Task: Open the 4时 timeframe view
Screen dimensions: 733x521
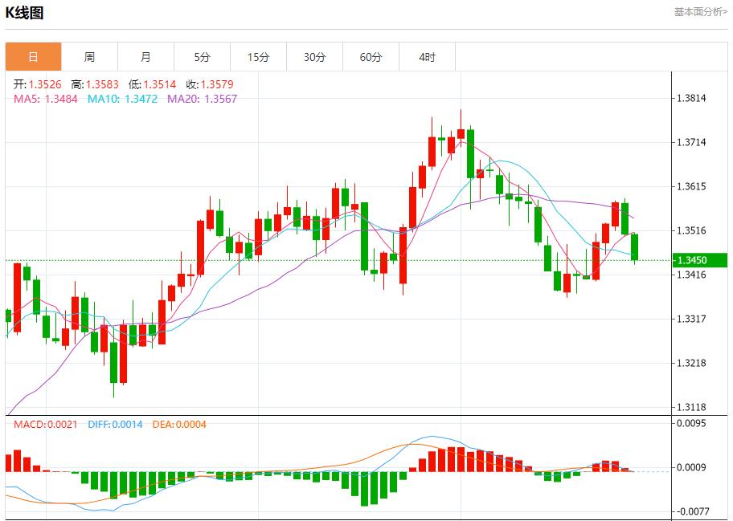Action: (427, 56)
